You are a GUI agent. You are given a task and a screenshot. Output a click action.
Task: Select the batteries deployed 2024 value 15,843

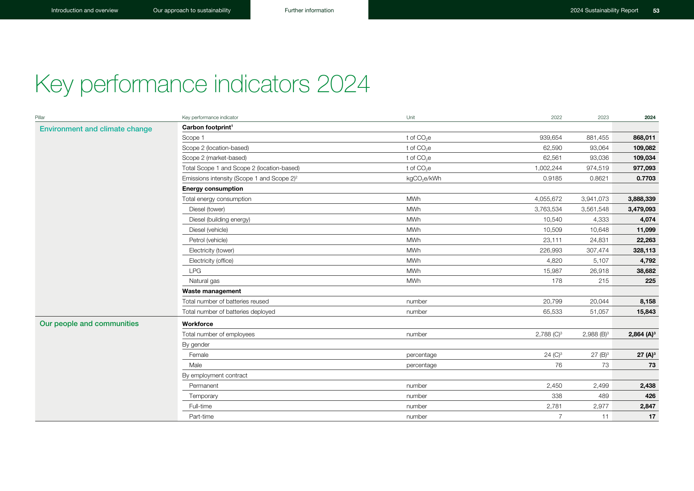(x=646, y=312)
